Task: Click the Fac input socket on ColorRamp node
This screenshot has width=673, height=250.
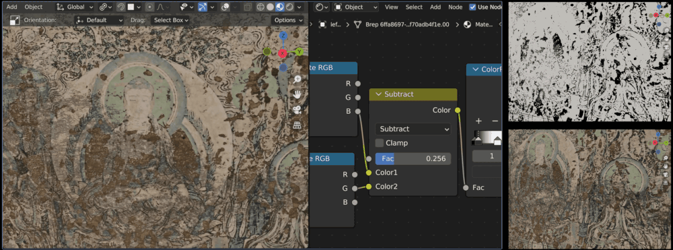Action: click(x=466, y=188)
